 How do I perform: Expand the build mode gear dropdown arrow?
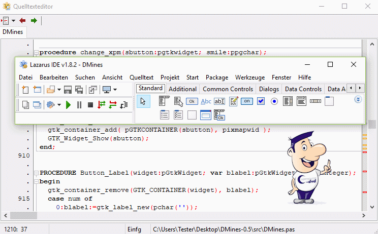tap(59, 105)
